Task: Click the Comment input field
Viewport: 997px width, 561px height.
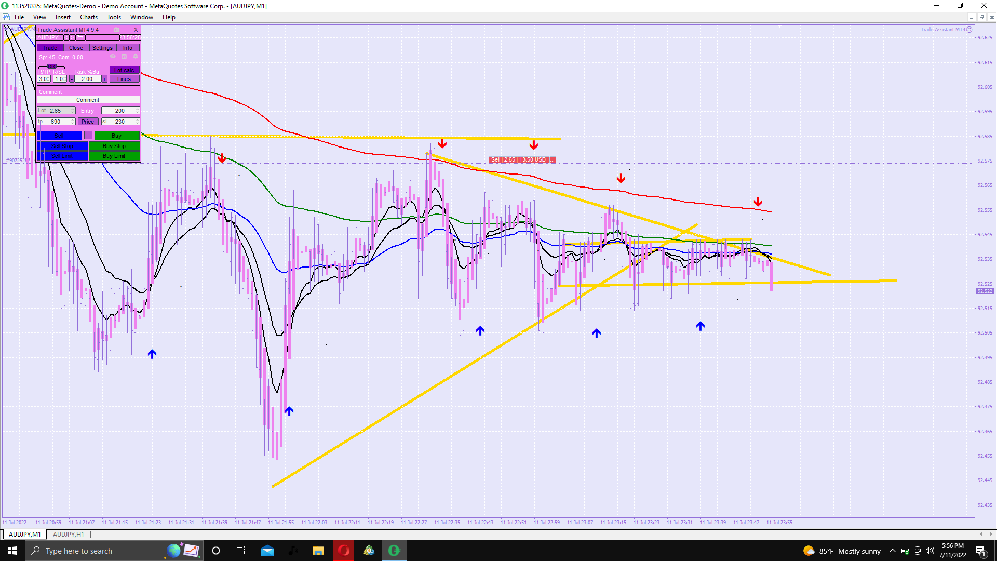Action: coord(88,100)
